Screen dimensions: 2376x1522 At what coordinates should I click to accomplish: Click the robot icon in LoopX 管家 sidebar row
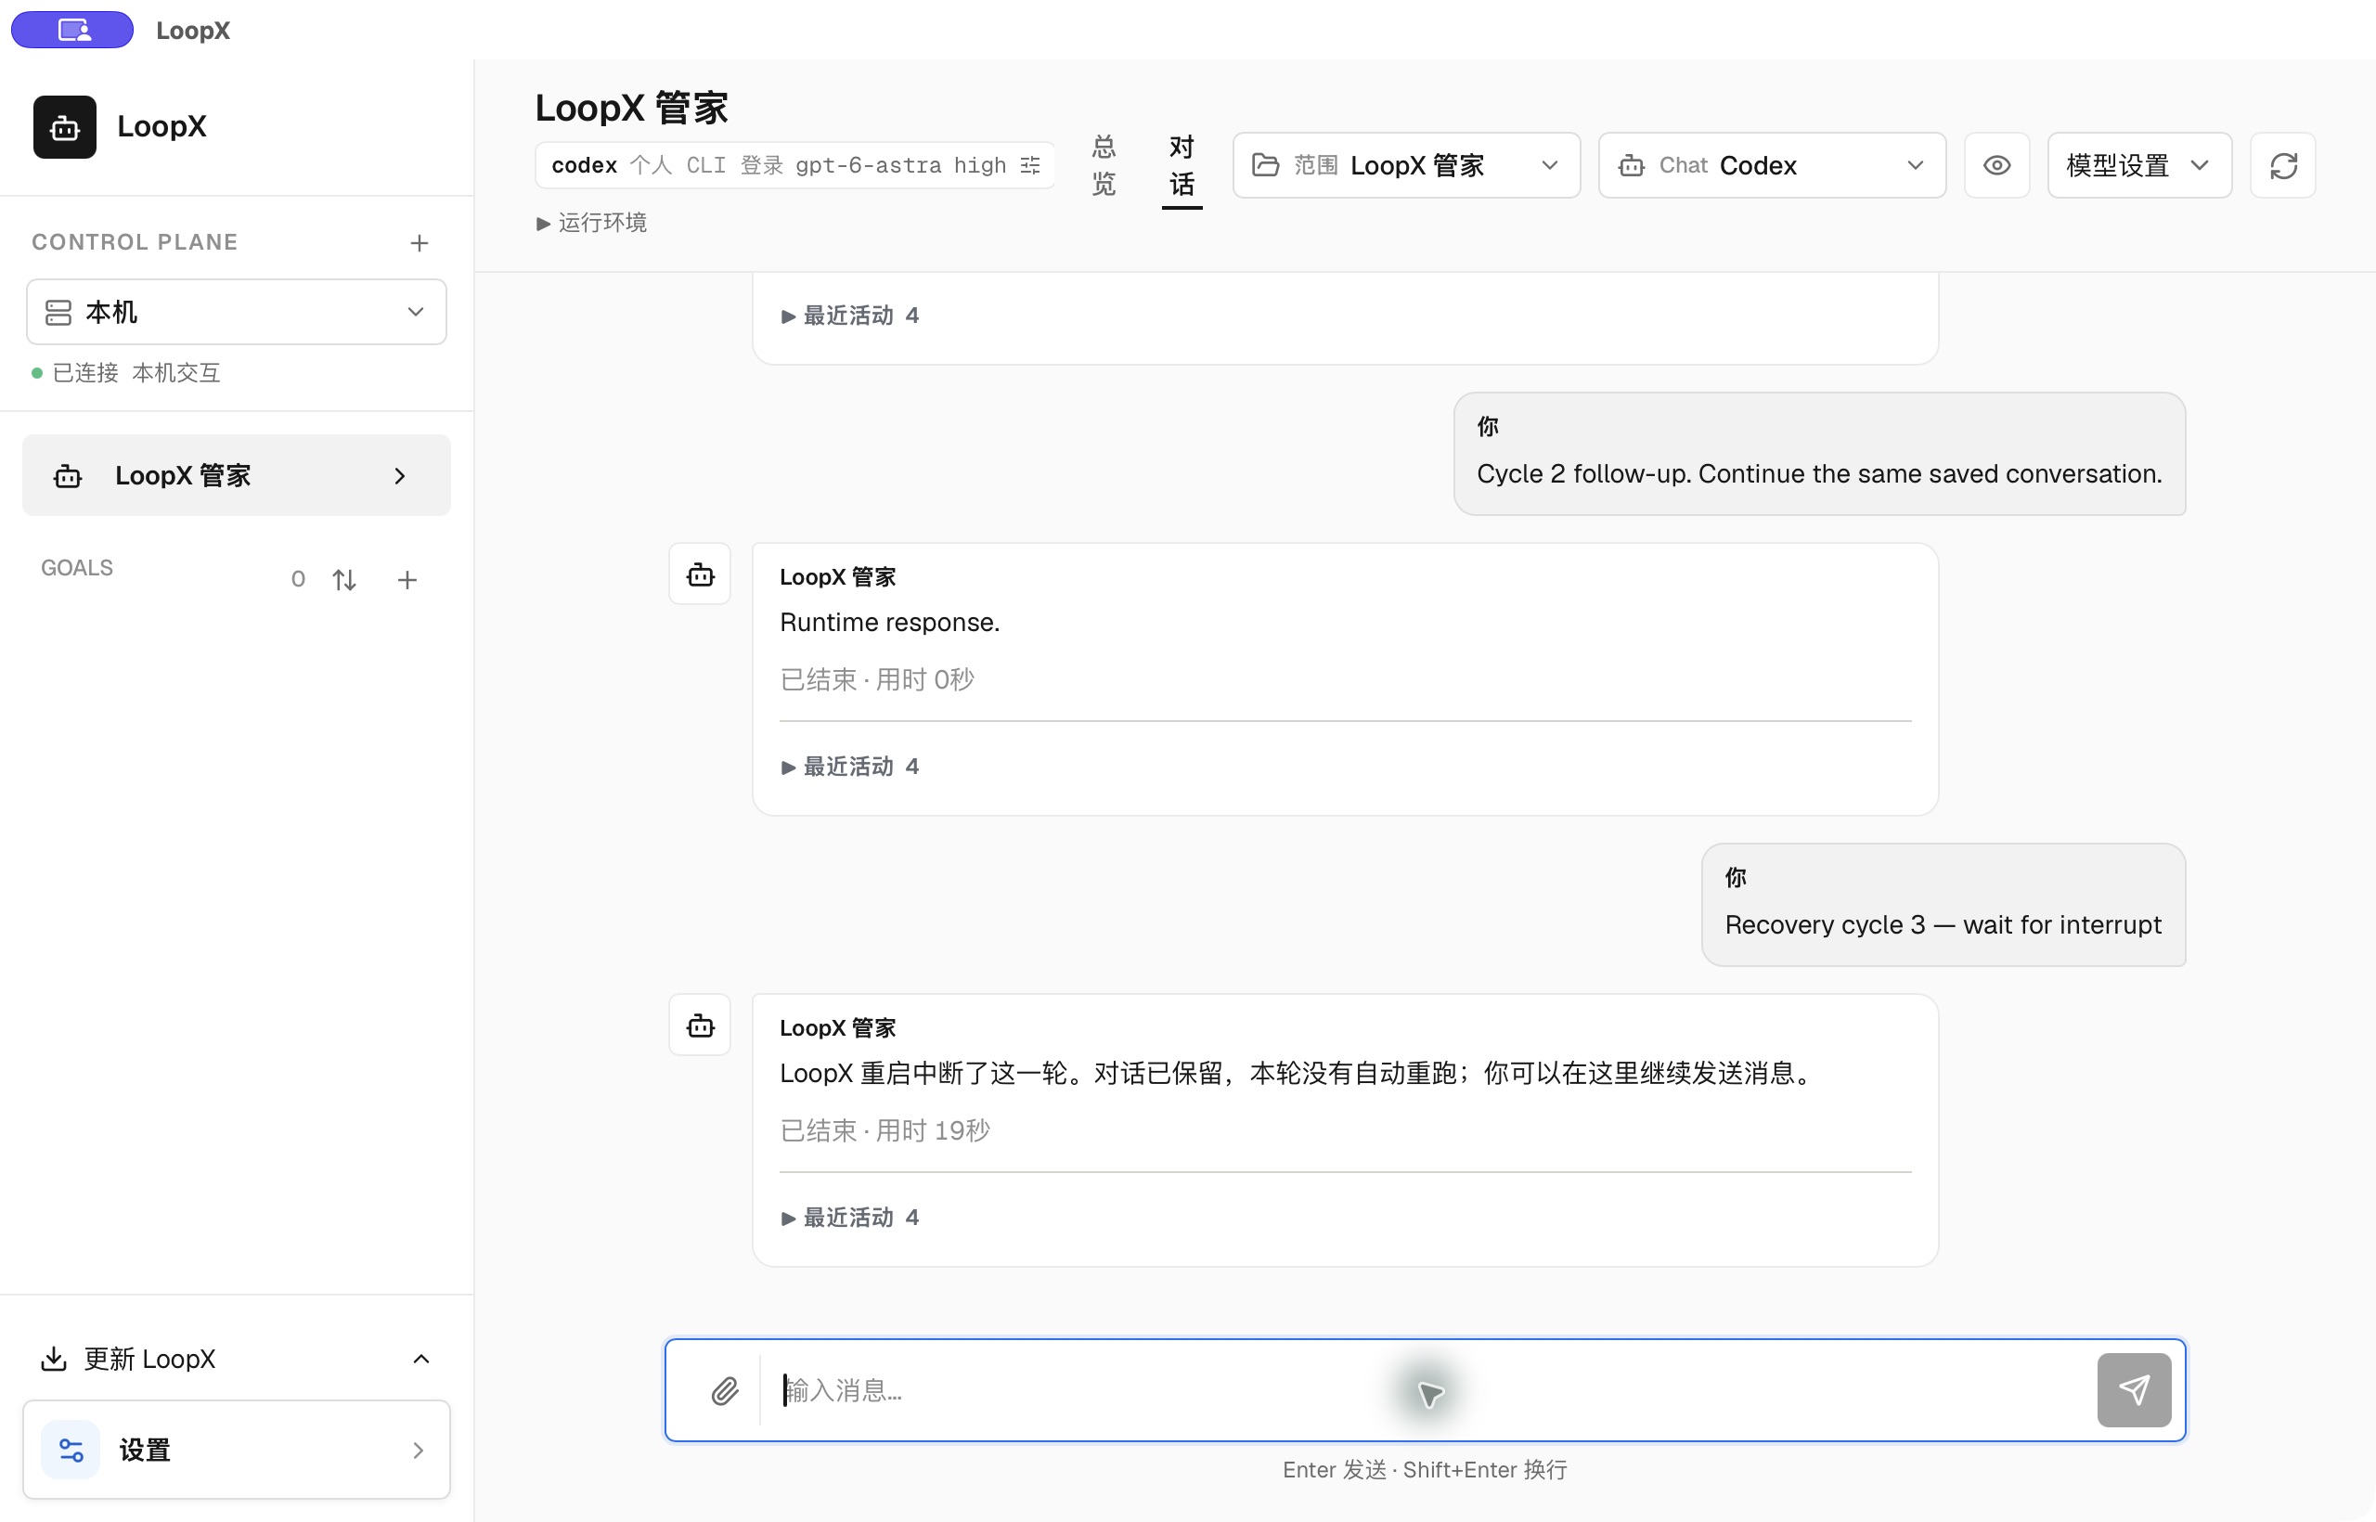[68, 475]
